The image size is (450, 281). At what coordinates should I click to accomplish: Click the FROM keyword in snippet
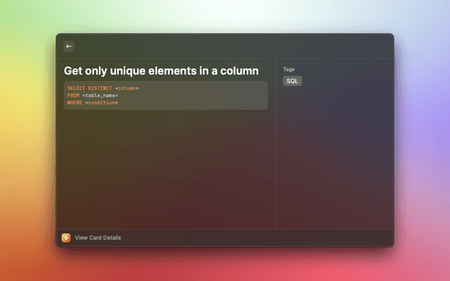[x=73, y=96]
